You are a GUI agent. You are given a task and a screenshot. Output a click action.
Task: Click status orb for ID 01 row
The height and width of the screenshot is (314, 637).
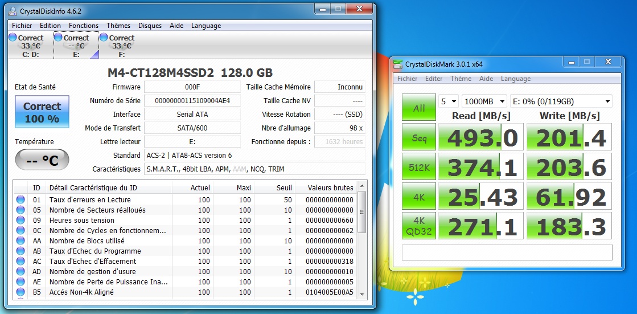tap(20, 200)
